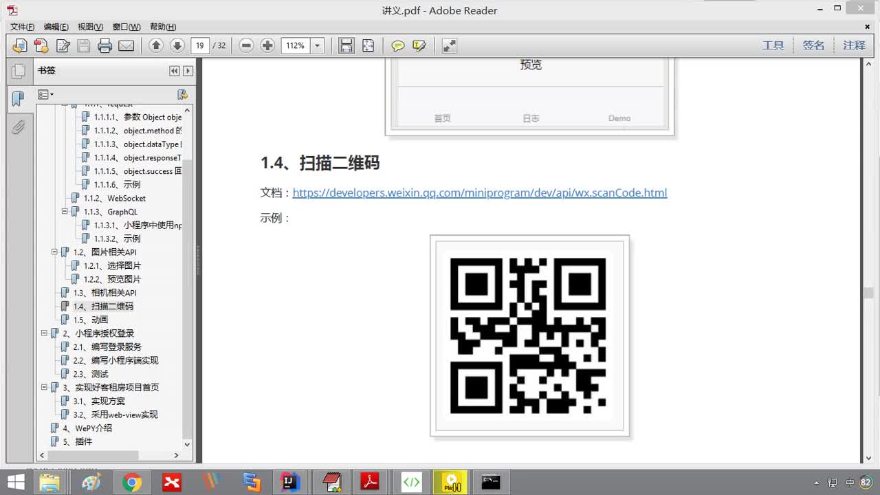The image size is (880, 495).
Task: Open the page thumbnails panel icon
Action: click(x=19, y=71)
